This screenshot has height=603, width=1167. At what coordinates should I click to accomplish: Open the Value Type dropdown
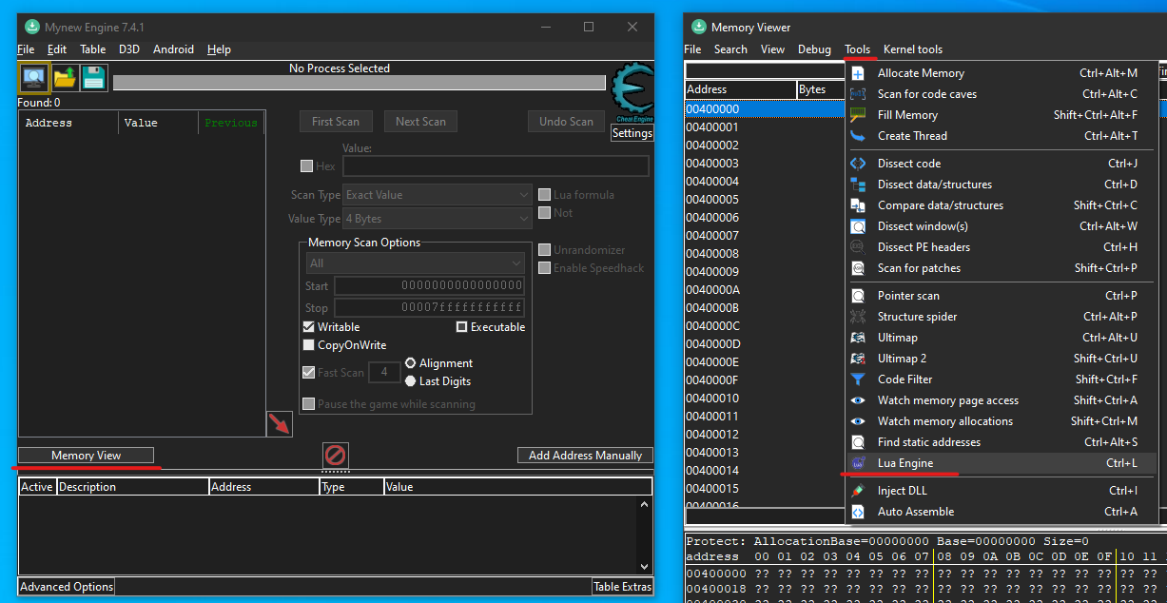coord(438,219)
